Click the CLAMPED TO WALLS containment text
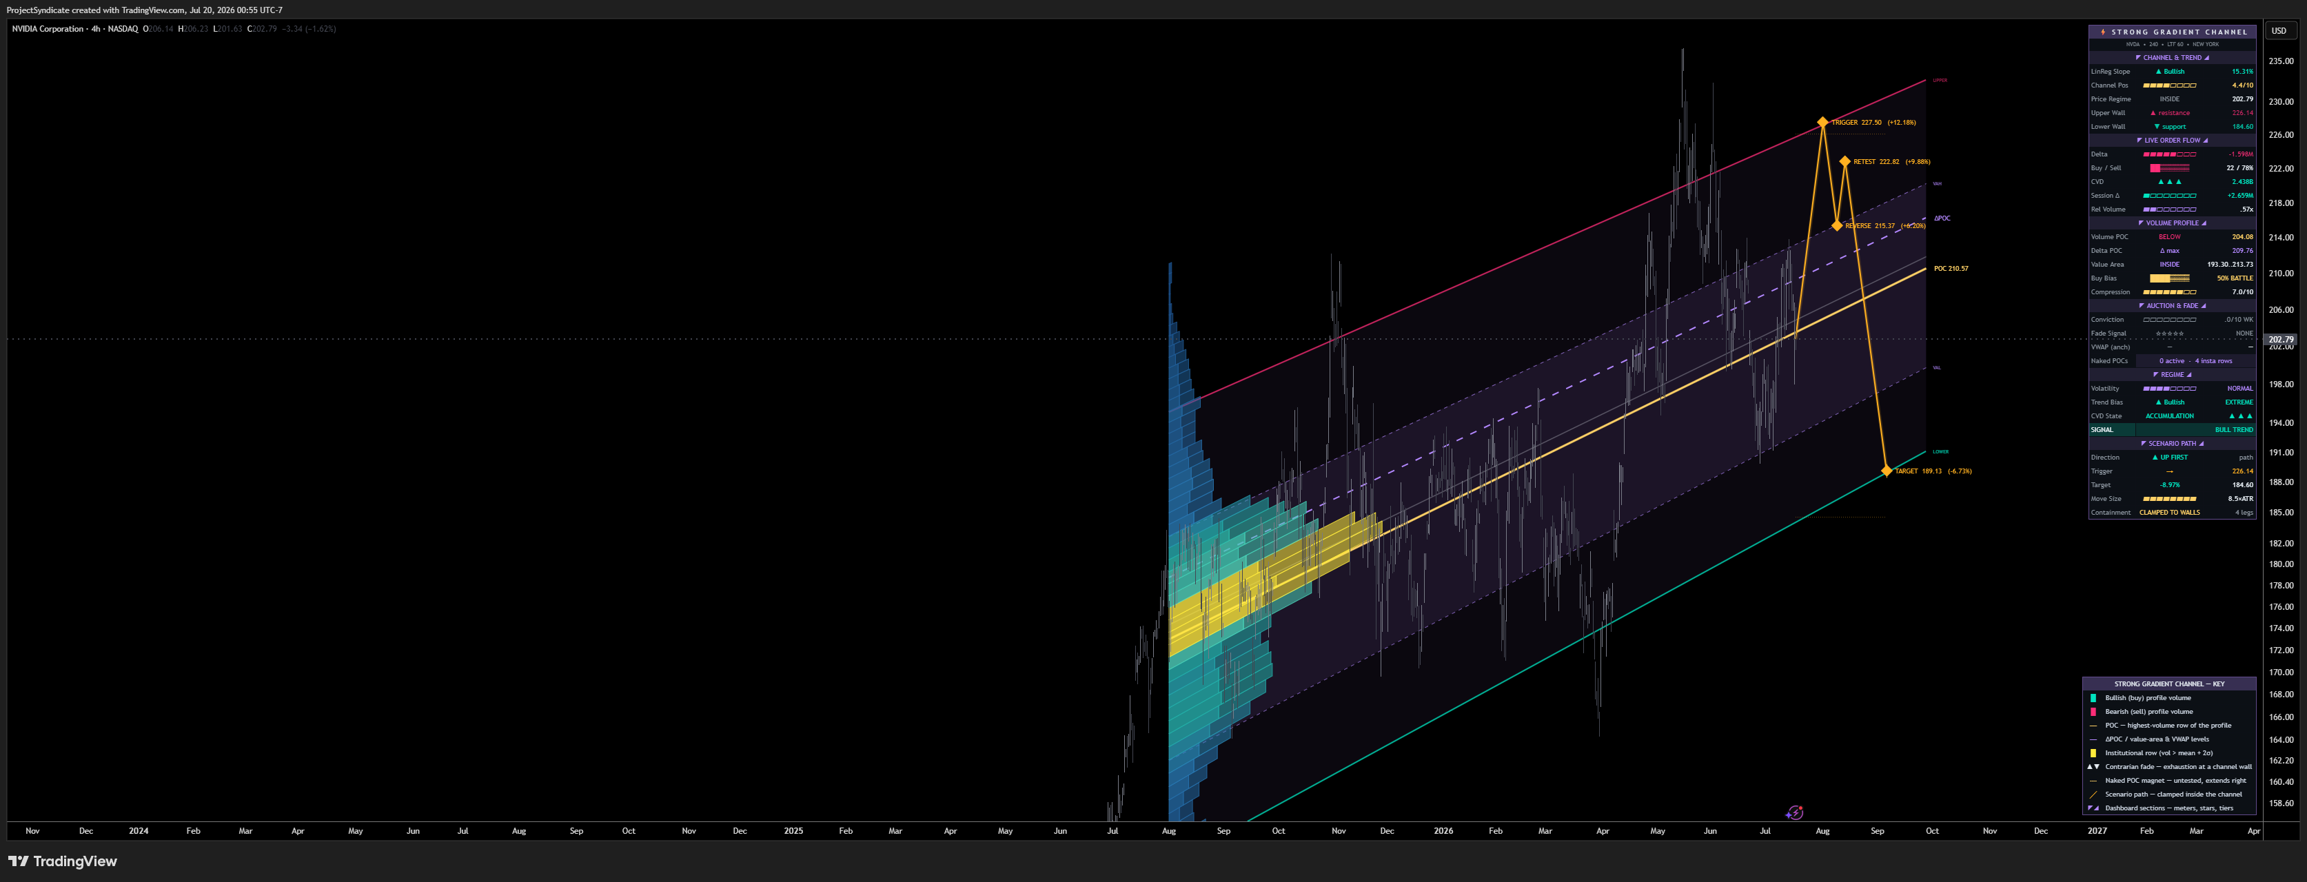The height and width of the screenshot is (882, 2307). click(2169, 513)
